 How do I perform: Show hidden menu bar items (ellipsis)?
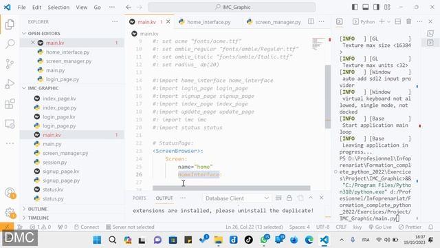tap(112, 8)
